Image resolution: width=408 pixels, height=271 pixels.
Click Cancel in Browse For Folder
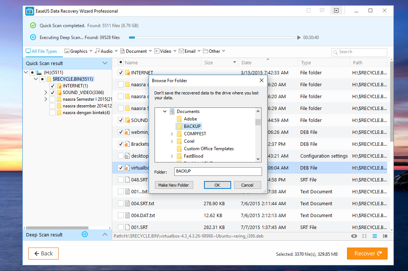point(247,185)
